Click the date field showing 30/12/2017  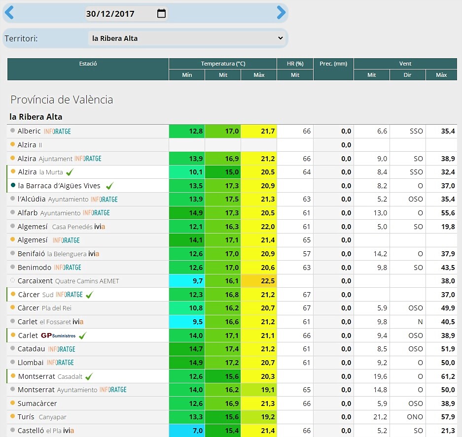pos(126,13)
